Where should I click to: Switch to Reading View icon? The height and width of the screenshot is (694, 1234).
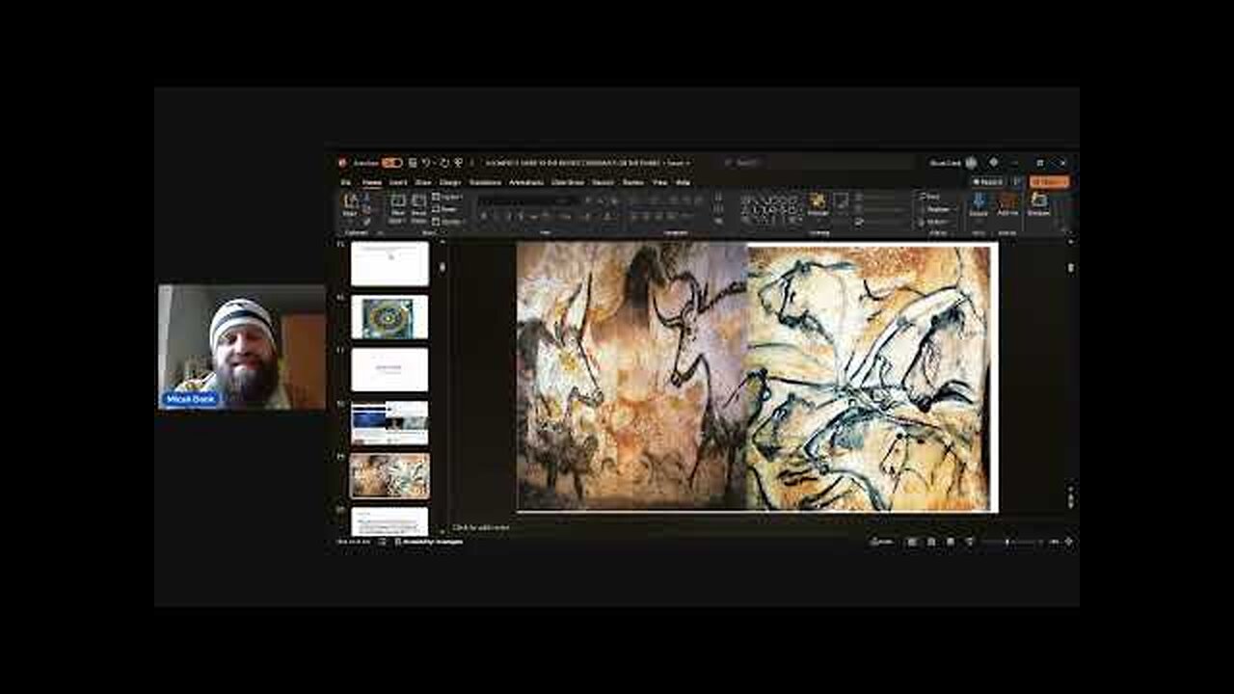coord(950,542)
